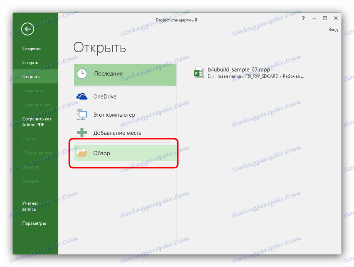Click the folder icon beside Обзор
Image resolution: width=354 pixels, height=267 pixels.
click(82, 153)
